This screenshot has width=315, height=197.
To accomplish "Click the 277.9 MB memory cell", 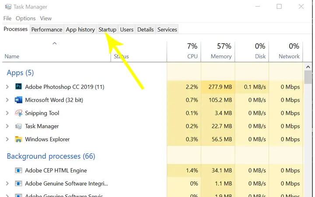I will click(218, 87).
